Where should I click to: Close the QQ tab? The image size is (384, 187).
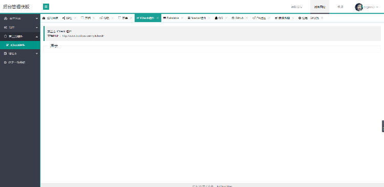(x=226, y=18)
